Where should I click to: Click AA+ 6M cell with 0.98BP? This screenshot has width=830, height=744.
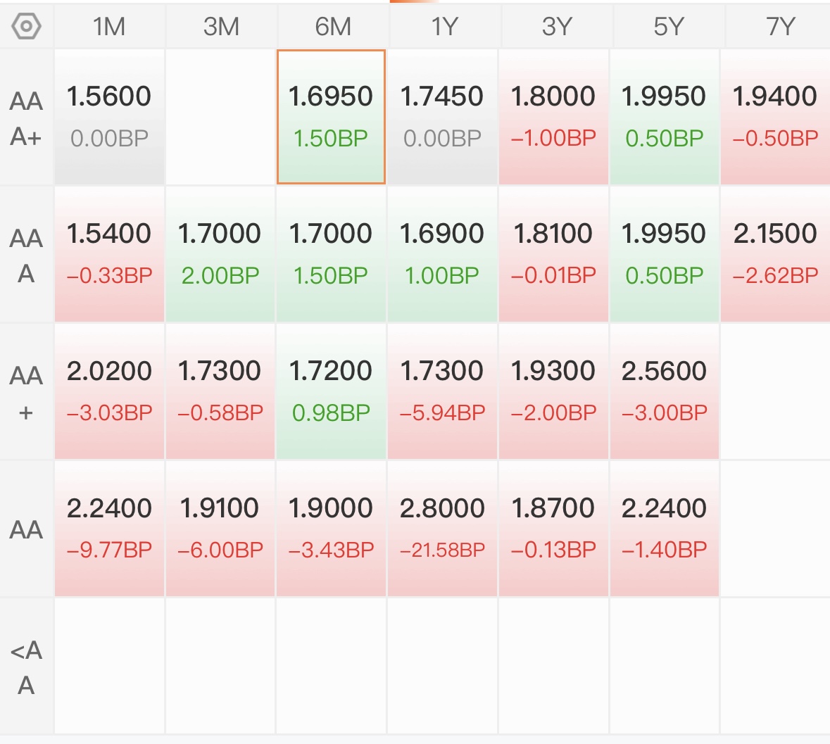pos(331,391)
